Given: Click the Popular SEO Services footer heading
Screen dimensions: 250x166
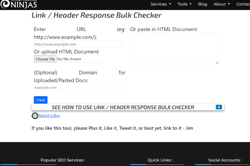Looking at the screenshot, I should tap(63, 160).
